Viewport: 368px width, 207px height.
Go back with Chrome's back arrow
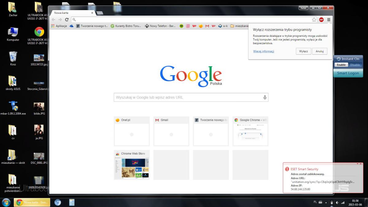pyautogui.click(x=53, y=20)
